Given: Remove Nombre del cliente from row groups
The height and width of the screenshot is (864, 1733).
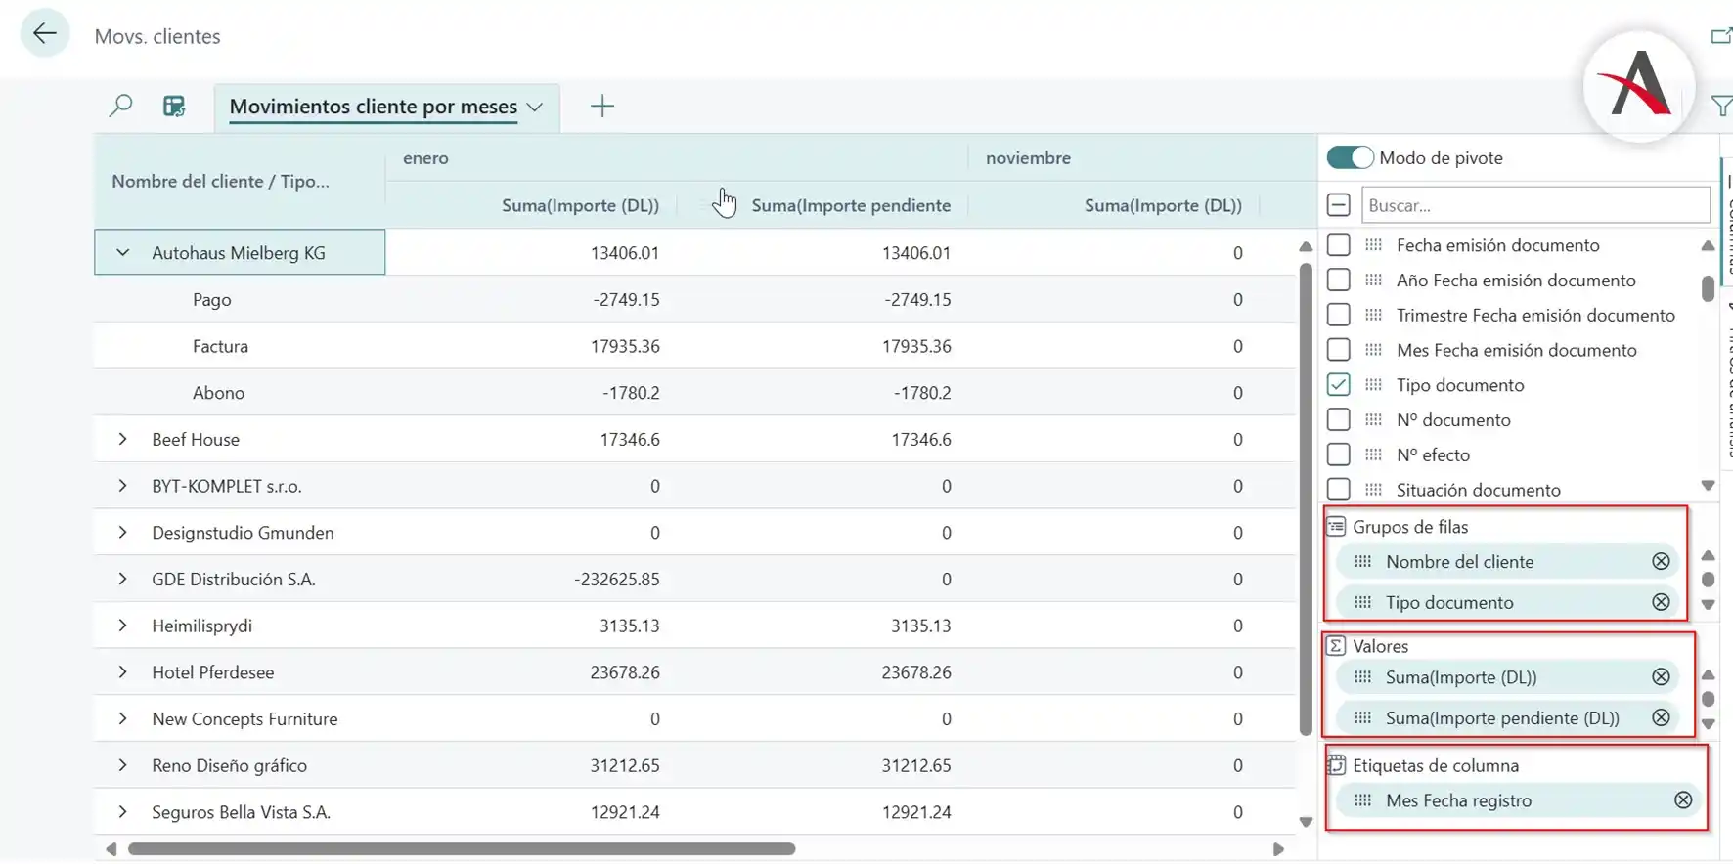Looking at the screenshot, I should click(x=1660, y=561).
